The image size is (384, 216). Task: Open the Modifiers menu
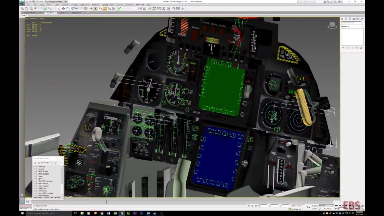(65, 5)
